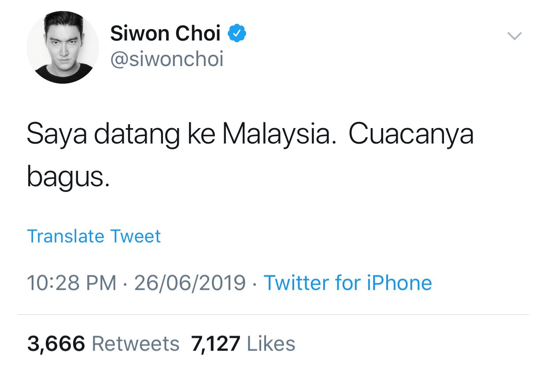
Task: Click the 7,127 like count number
Action: pos(216,344)
